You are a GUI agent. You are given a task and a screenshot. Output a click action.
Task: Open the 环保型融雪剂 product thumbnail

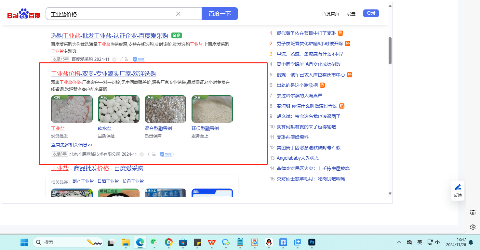[x=212, y=109]
